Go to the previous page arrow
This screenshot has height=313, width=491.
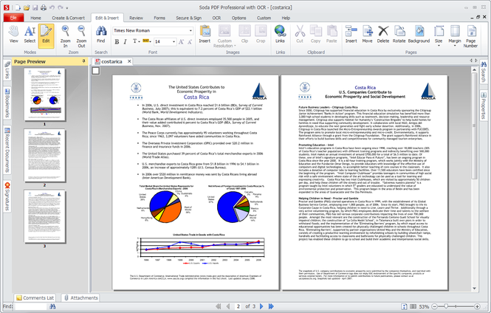coord(228,306)
